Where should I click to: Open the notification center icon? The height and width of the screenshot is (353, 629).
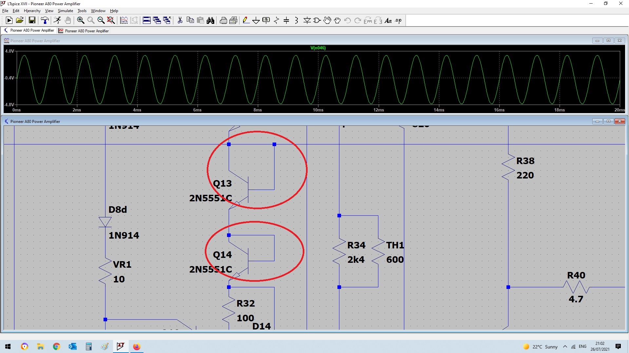click(x=618, y=346)
